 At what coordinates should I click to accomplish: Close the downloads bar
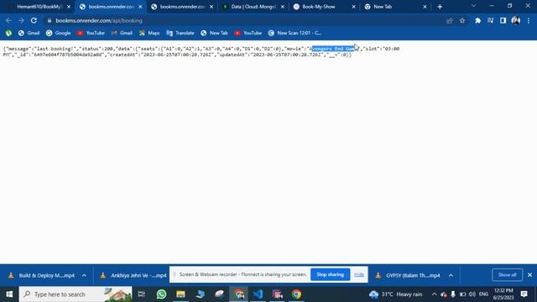[x=529, y=275]
